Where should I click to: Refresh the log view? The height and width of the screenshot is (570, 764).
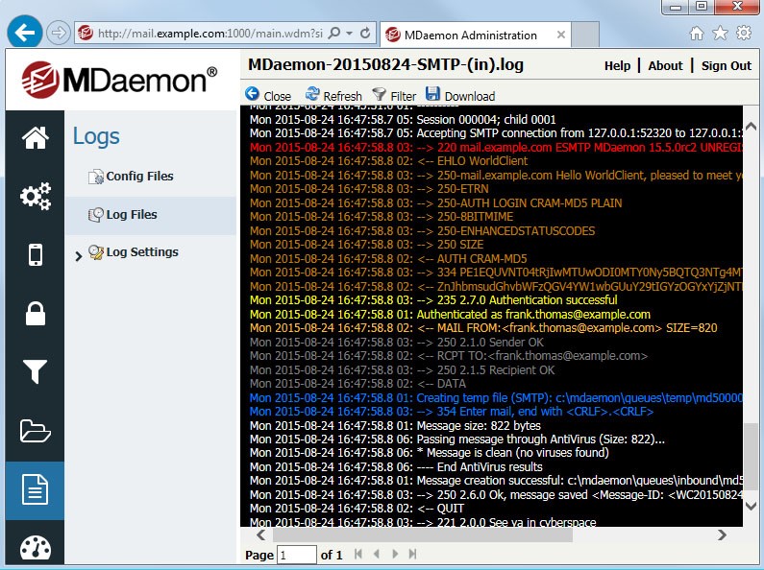tap(333, 95)
